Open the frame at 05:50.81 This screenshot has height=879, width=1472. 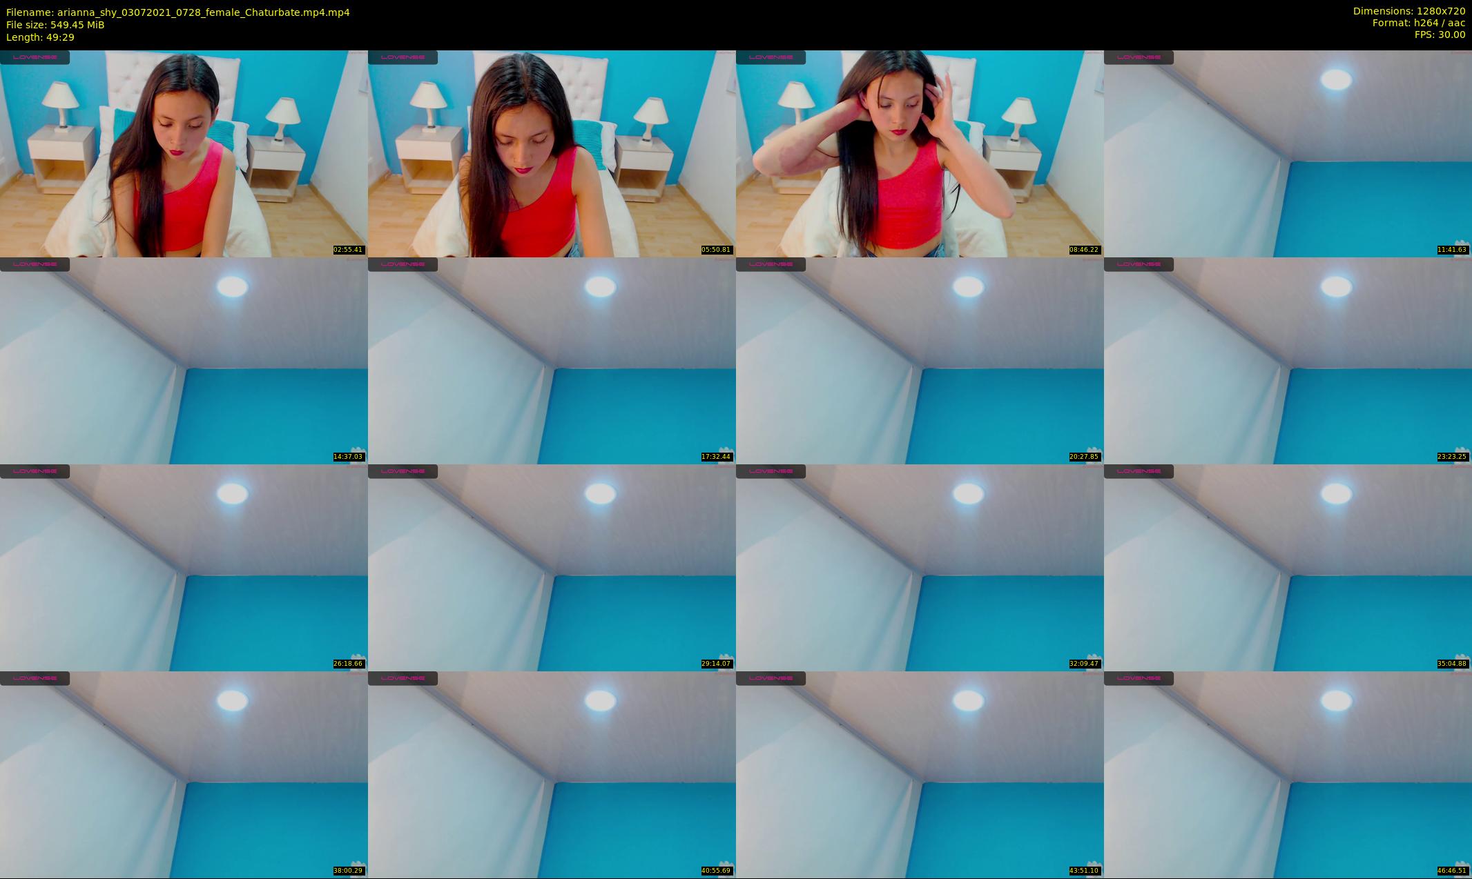click(x=552, y=153)
